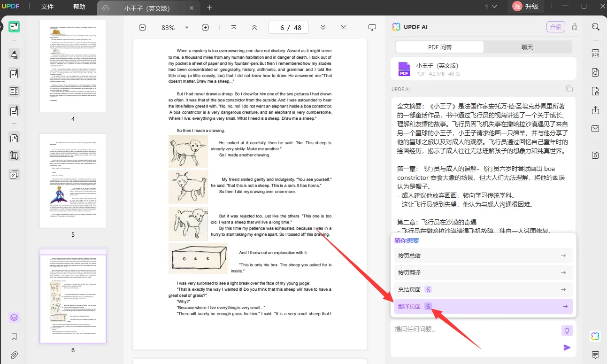Open the Bookmarks panel icon
The width and height of the screenshot is (607, 364).
click(x=14, y=336)
